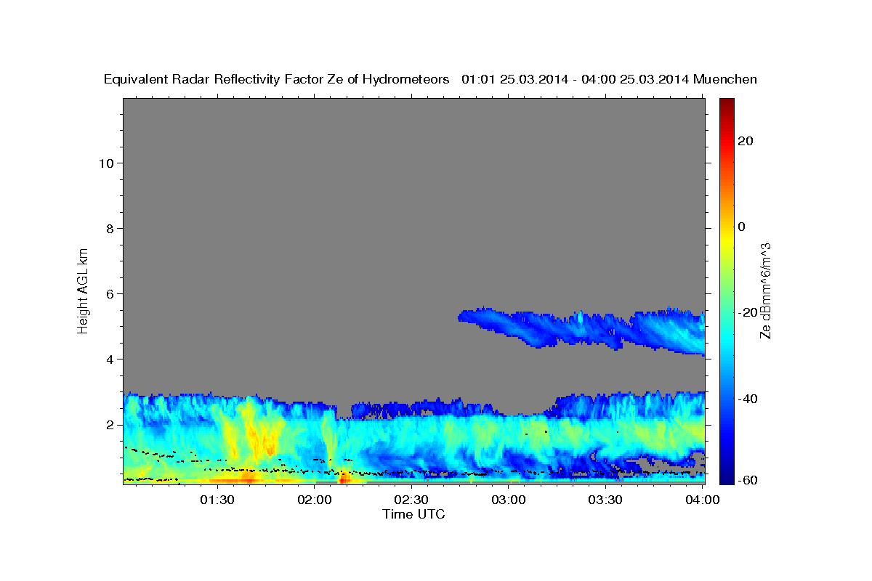This screenshot has height=581, width=872.
Task: Click the dark blue bottom of the colorbar
Action: coord(727,478)
